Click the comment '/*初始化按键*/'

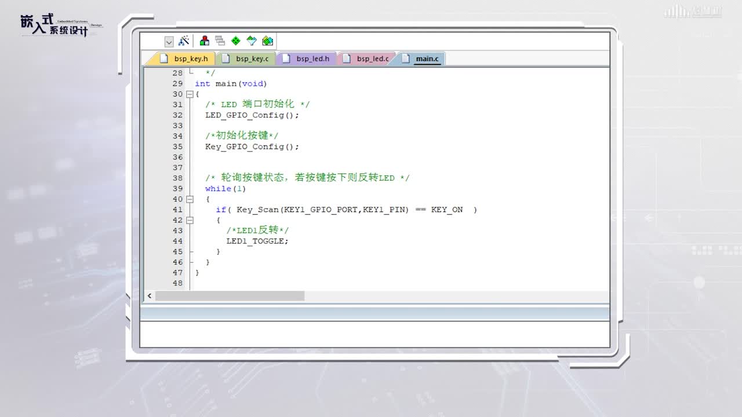242,136
